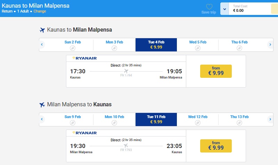Click the Save trip heart icon
The width and height of the screenshot is (278, 165).
pos(209,7)
